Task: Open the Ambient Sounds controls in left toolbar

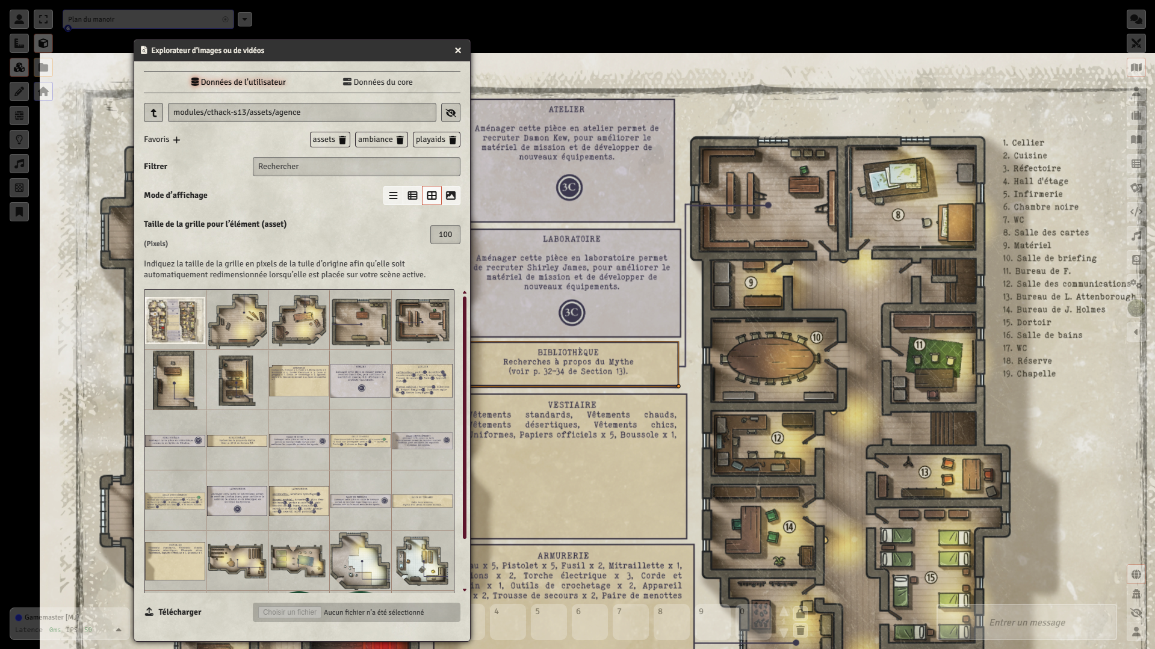Action: pos(19,164)
